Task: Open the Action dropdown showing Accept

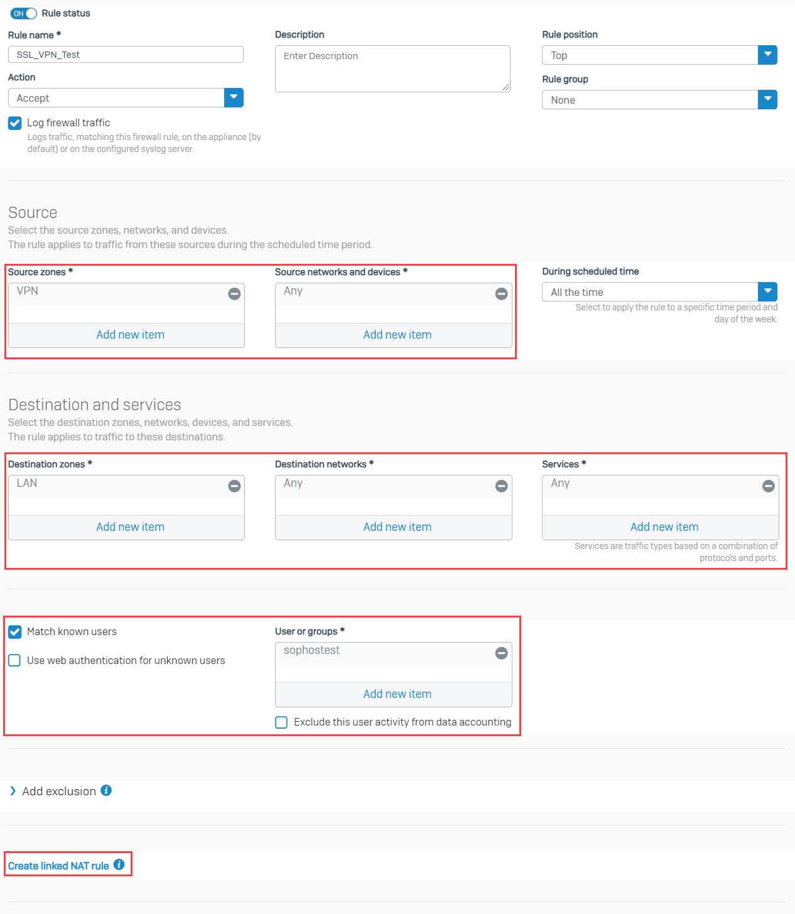Action: pyautogui.click(x=233, y=97)
